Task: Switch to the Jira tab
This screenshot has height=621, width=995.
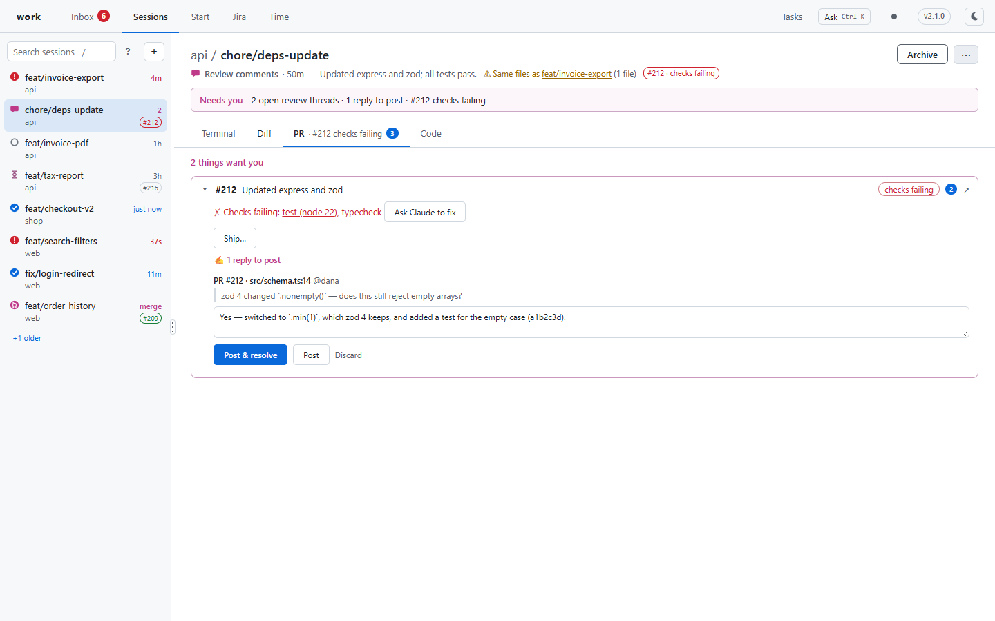Action: click(239, 17)
